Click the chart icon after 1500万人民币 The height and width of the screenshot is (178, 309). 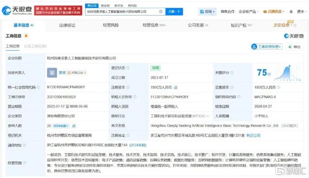176,87
